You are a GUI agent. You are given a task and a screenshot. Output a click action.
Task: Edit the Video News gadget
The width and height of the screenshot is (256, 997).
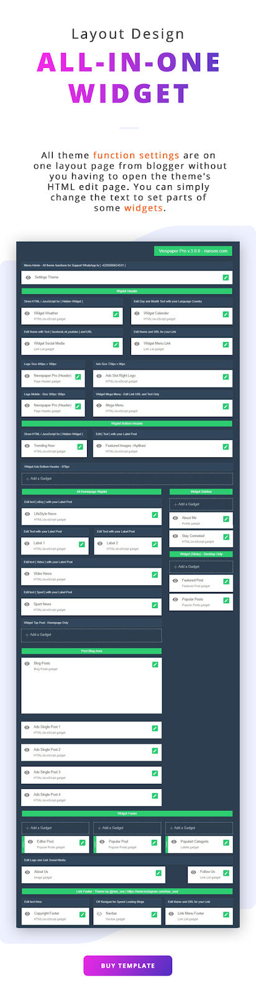pos(155,575)
